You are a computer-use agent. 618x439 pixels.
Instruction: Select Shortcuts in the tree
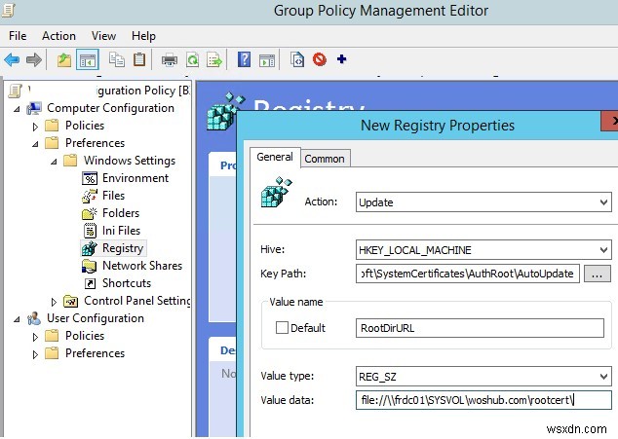pos(127,283)
